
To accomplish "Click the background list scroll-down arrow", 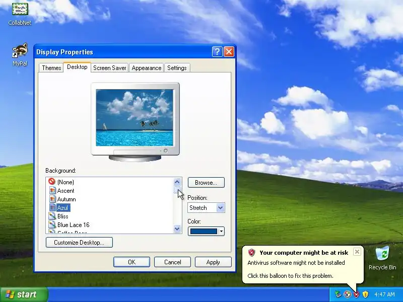I will (x=177, y=229).
